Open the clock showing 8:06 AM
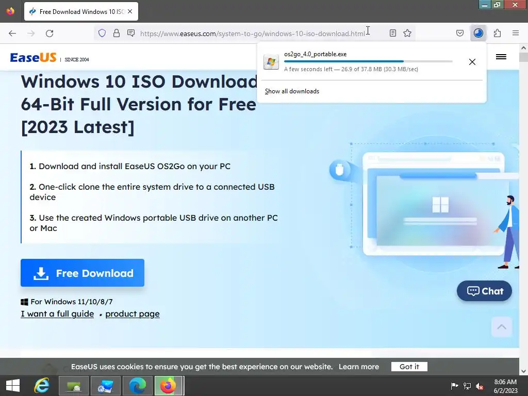This screenshot has height=396, width=528. (505, 386)
